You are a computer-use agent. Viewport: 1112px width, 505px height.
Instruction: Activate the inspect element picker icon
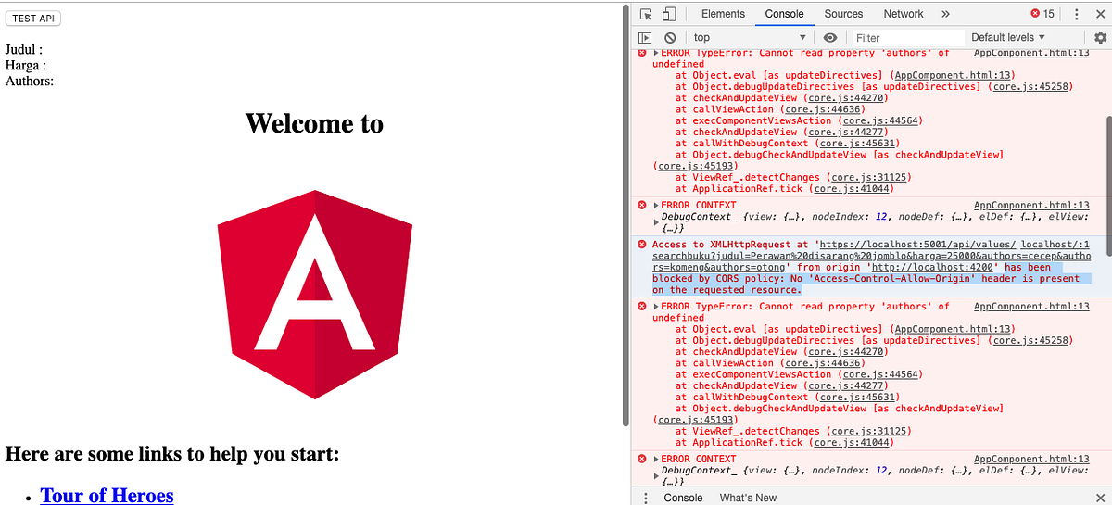pyautogui.click(x=646, y=14)
